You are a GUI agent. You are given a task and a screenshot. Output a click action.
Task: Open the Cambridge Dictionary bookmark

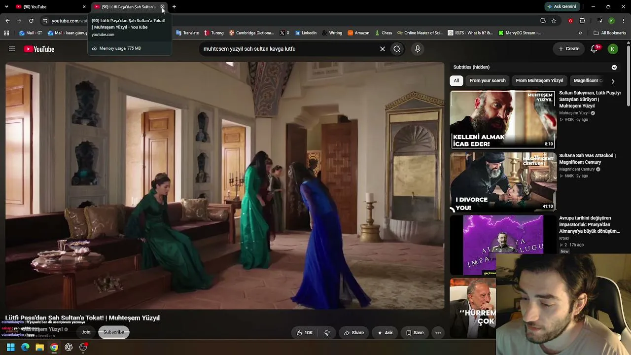point(251,33)
